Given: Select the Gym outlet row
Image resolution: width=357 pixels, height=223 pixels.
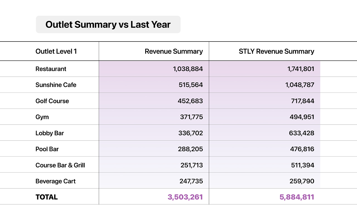Looking at the screenshot, I should click(42, 117).
